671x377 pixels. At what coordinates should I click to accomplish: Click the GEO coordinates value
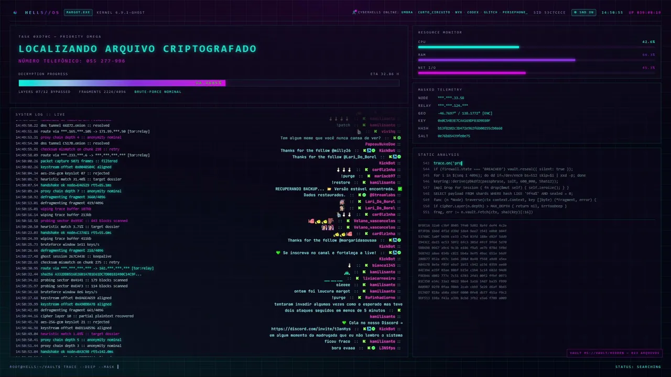tap(465, 113)
